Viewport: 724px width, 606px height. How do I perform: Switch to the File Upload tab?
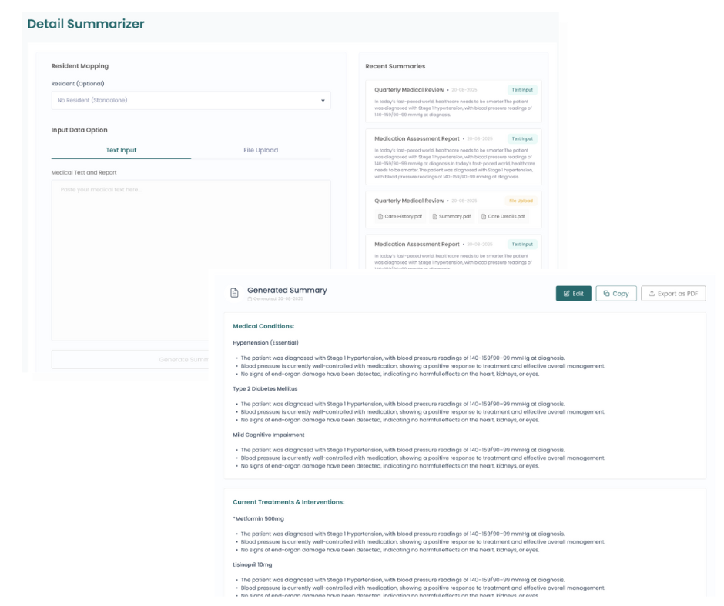260,150
